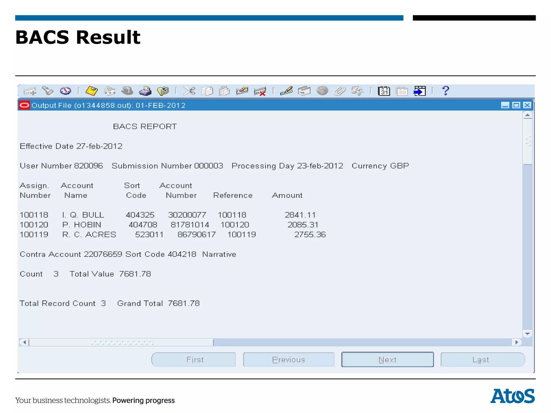The width and height of the screenshot is (551, 413).
Task: Click horizontal scrollbar left arrow
Action: pos(24,342)
